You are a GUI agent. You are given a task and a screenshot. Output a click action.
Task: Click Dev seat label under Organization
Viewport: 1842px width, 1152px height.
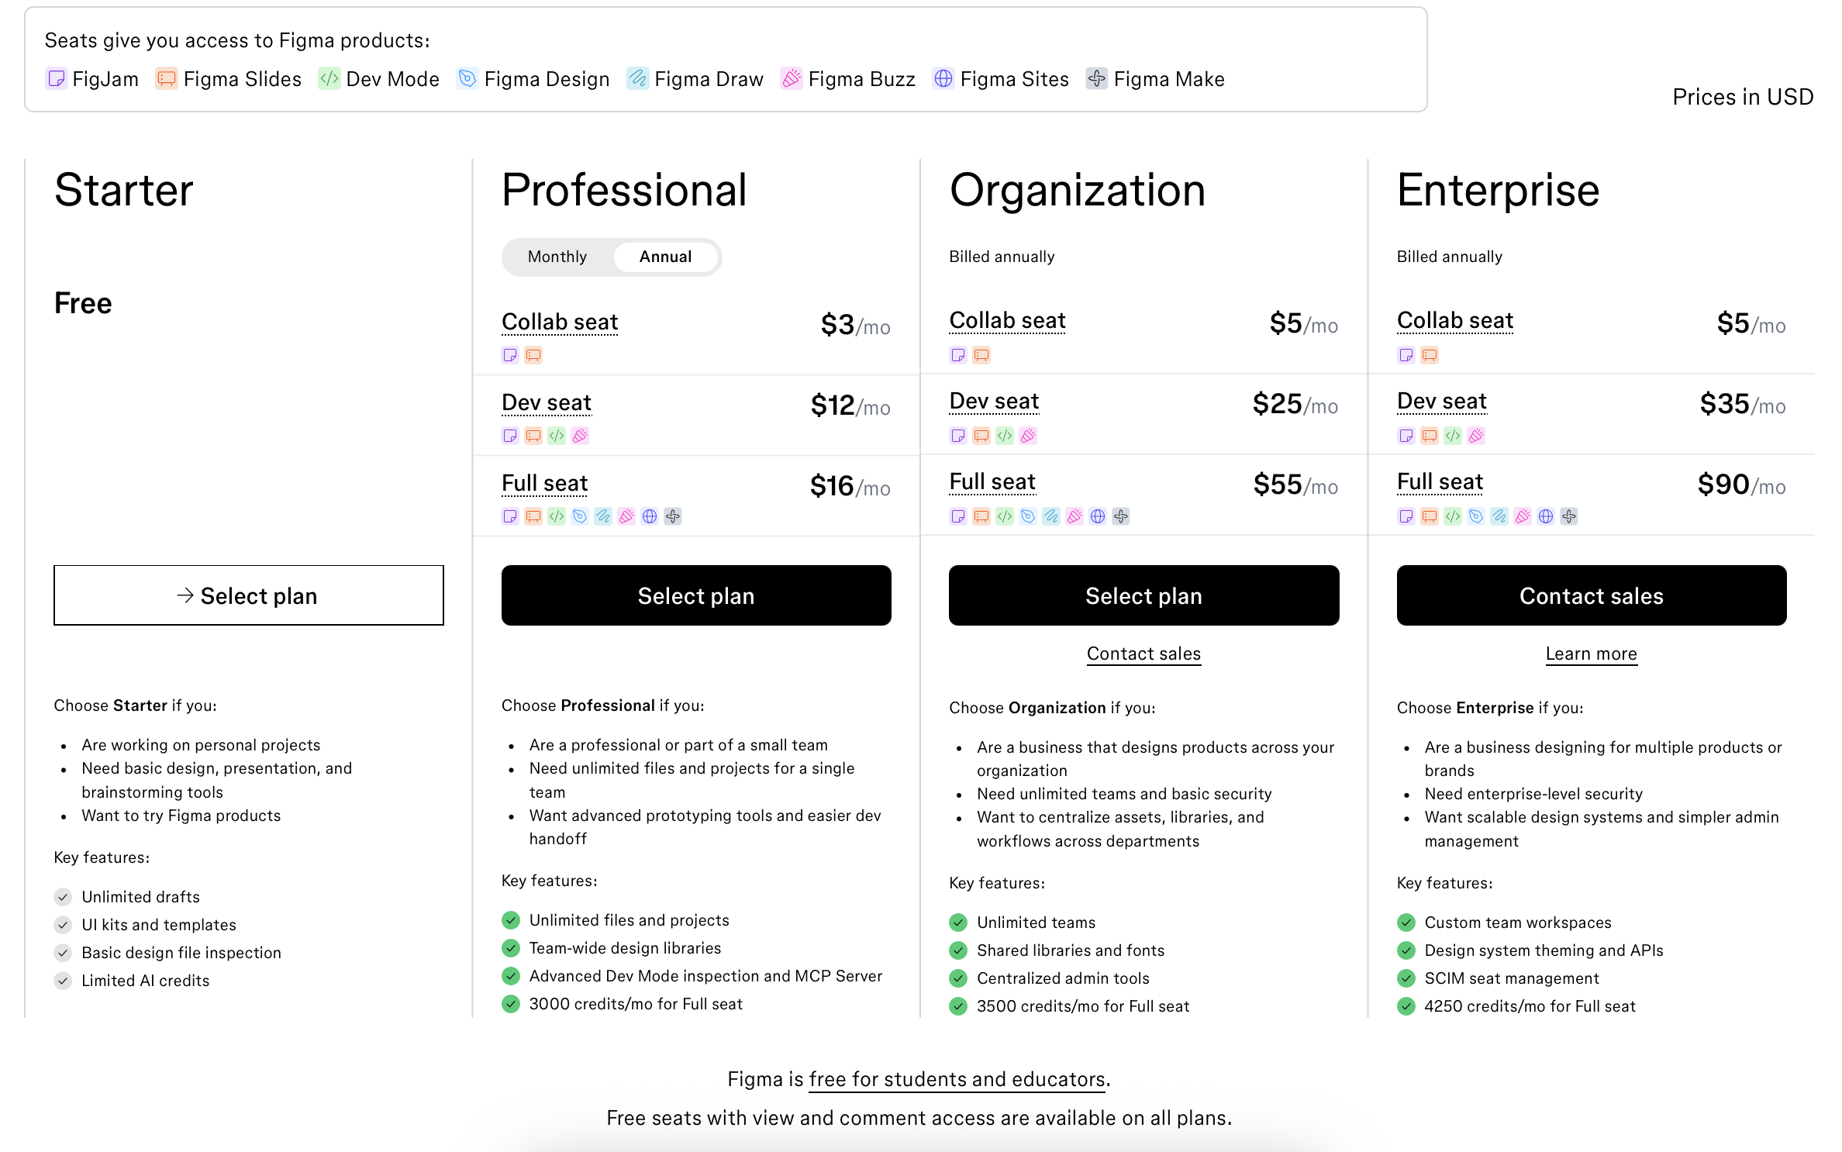click(x=994, y=401)
